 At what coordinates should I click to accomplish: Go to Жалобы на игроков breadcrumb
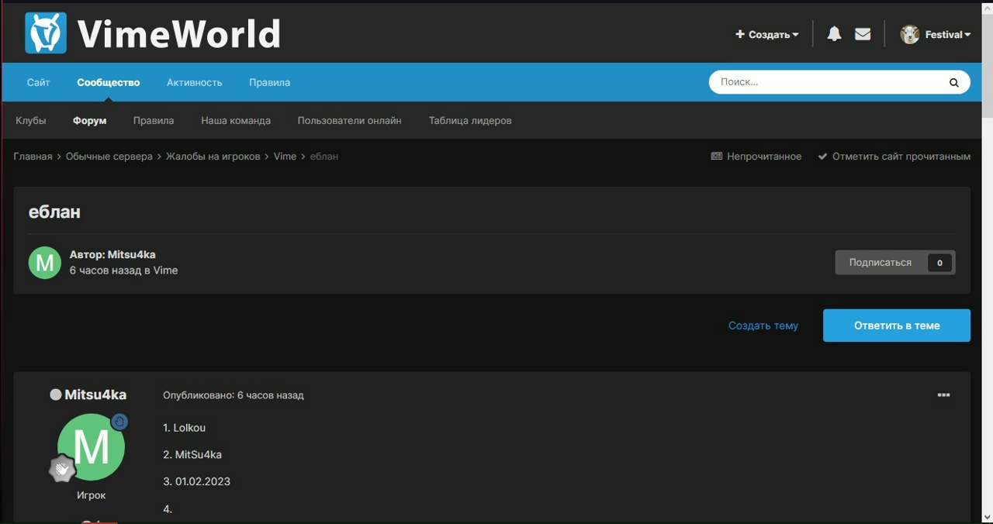[x=213, y=157]
